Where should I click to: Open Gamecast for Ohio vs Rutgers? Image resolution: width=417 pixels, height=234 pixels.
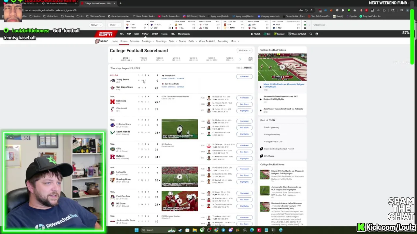click(244, 146)
